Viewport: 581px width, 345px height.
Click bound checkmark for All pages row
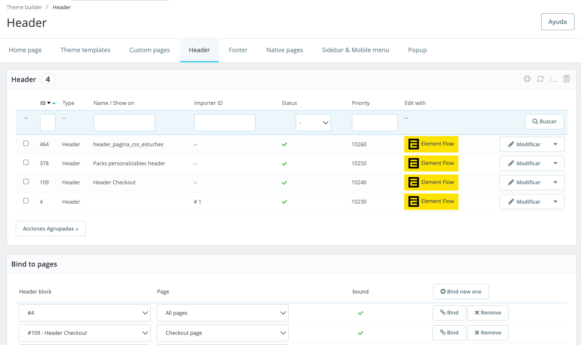pyautogui.click(x=360, y=313)
